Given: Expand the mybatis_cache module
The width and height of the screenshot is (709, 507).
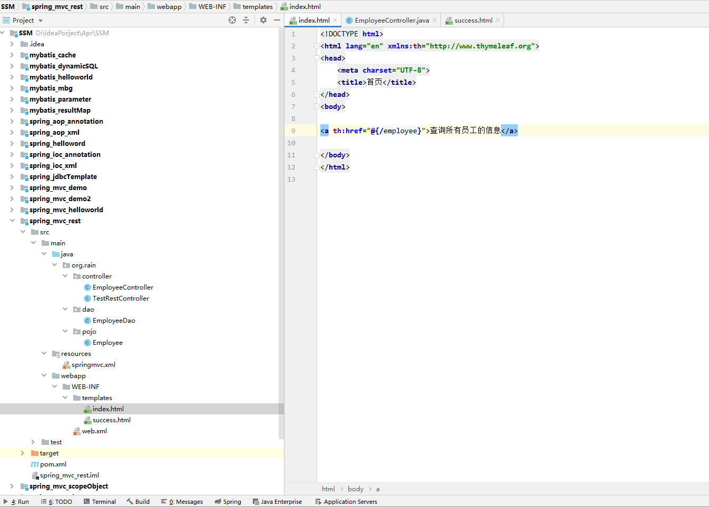Looking at the screenshot, I should click(12, 55).
